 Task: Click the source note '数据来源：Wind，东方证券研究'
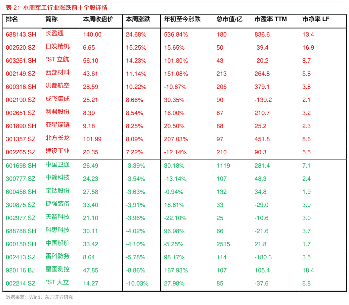point(39,297)
